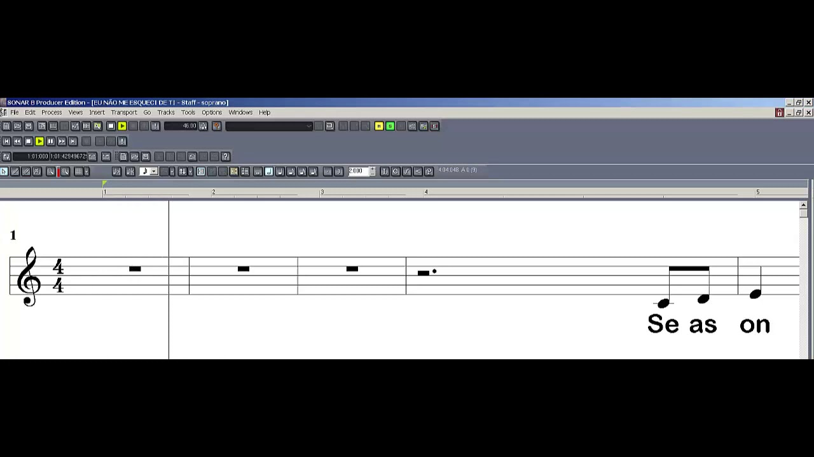Select the eighth note duration button

291,171
